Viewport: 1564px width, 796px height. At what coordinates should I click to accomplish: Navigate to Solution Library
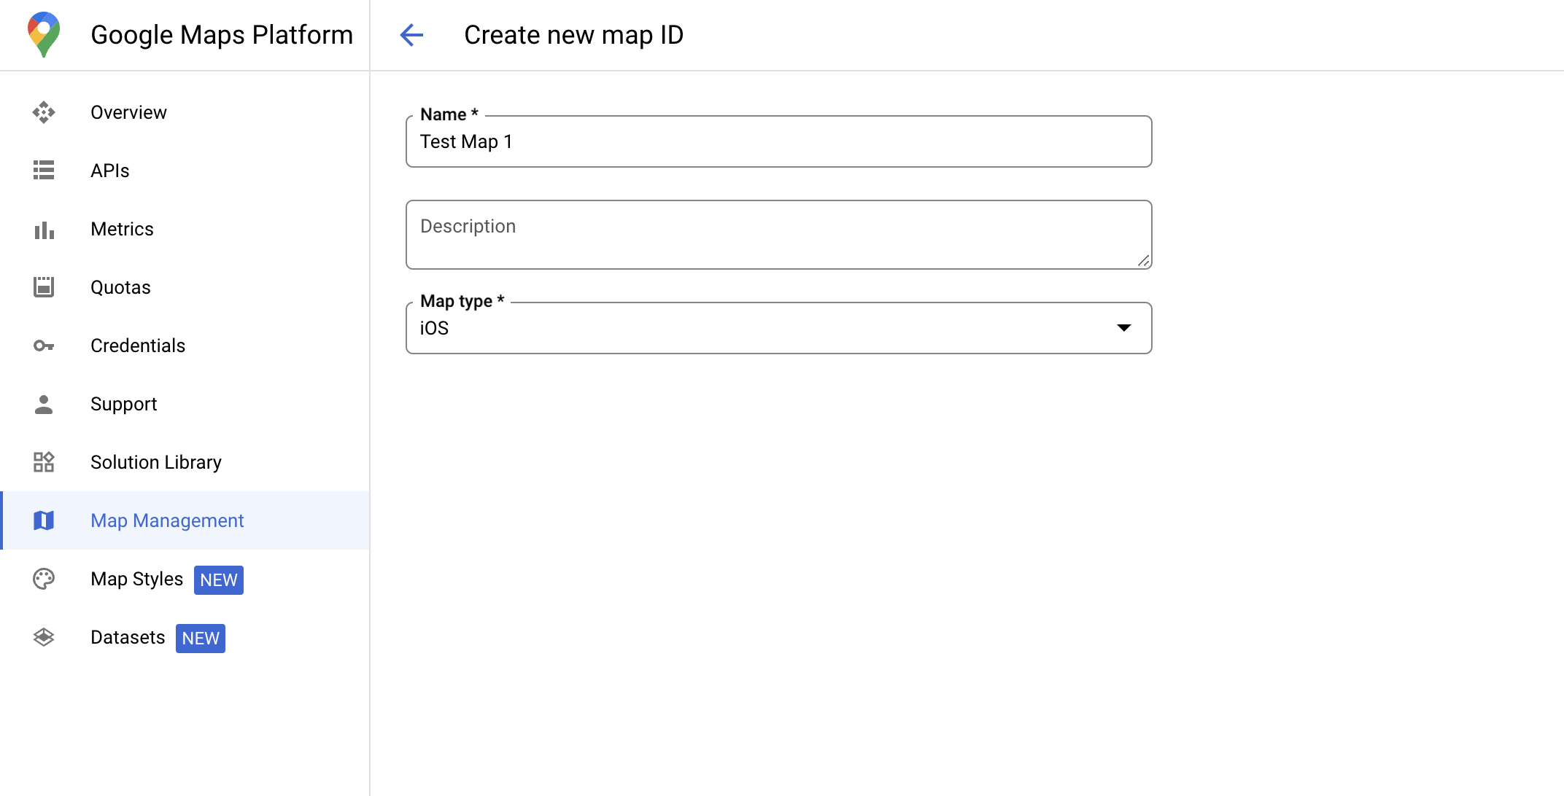point(155,462)
